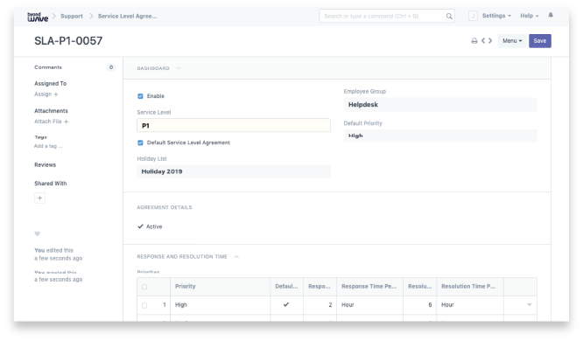Click the Default Priority High field

click(x=440, y=136)
